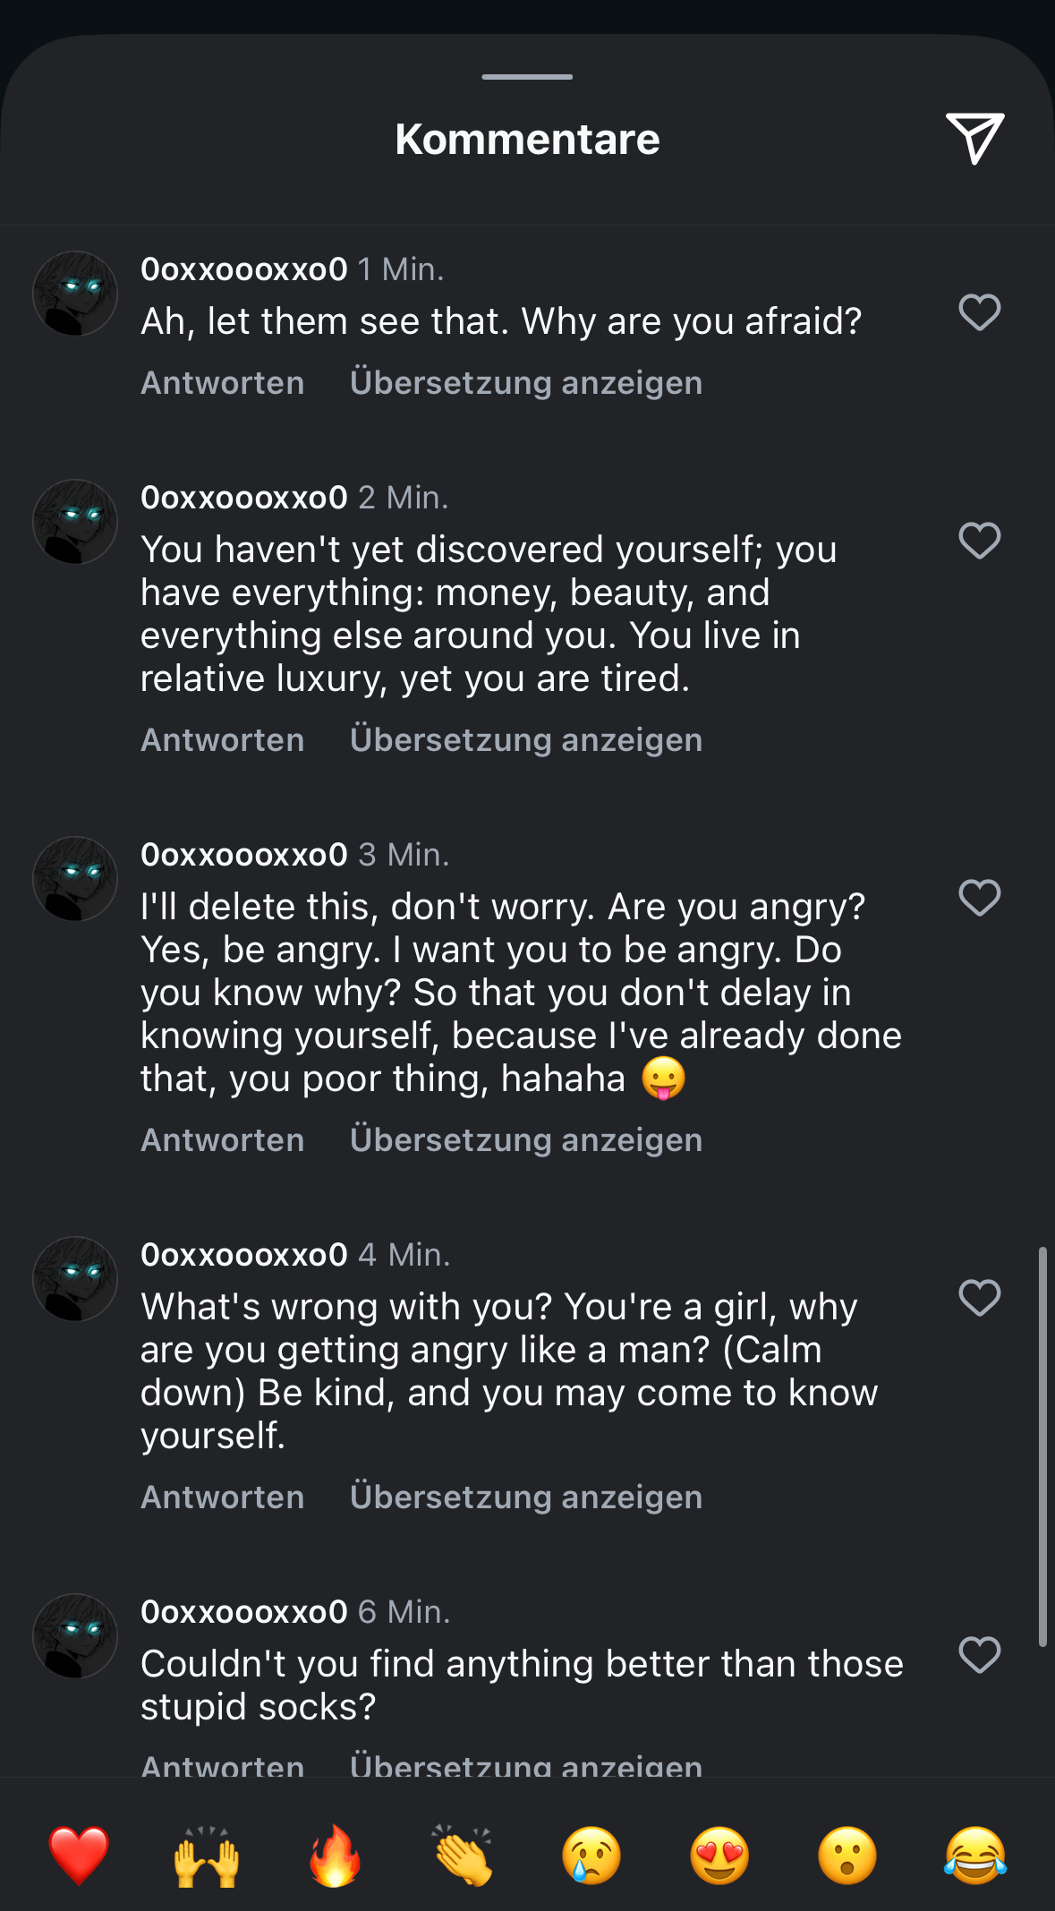Reply to the "Why are you afraid?" comment
The image size is (1055, 1911).
223,383
